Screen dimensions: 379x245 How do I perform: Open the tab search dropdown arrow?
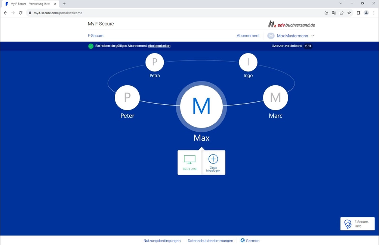coord(341,3)
